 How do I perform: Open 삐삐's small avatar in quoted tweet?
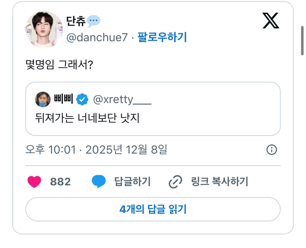click(43, 100)
